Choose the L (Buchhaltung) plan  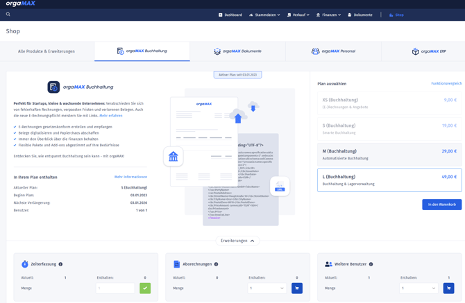[x=389, y=180]
